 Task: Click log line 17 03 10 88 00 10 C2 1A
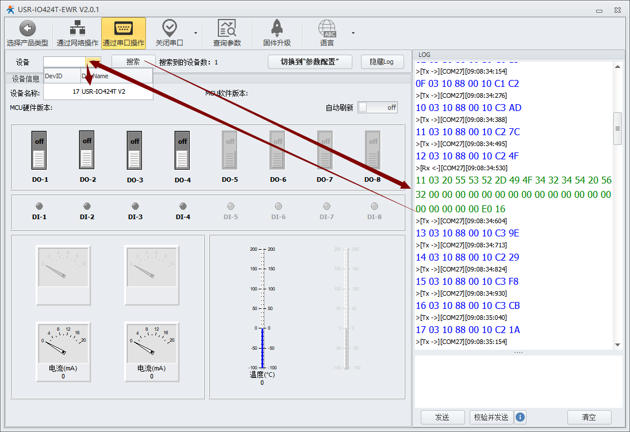[468, 330]
